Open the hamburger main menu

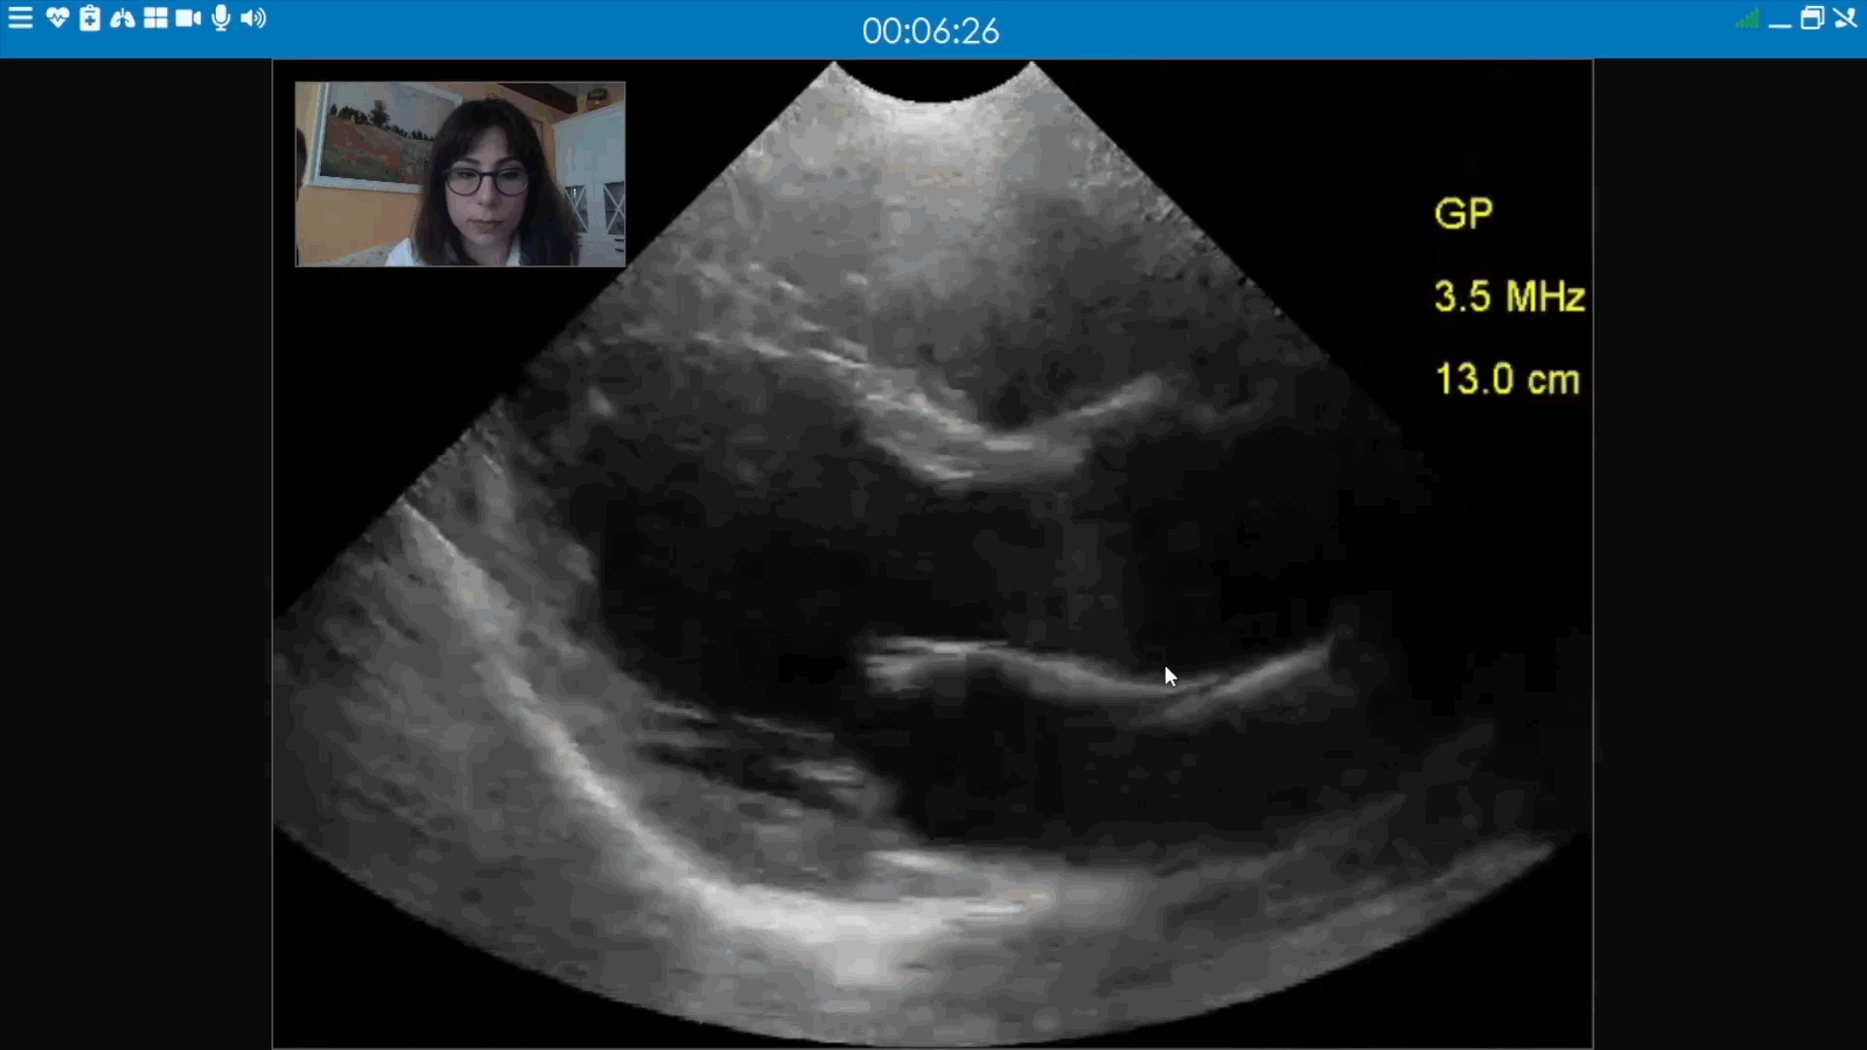click(20, 18)
